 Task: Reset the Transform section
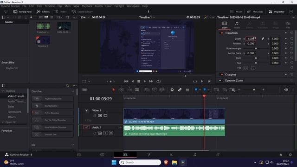point(292,33)
